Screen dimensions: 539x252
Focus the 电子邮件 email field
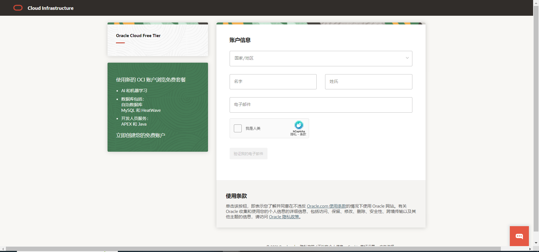click(321, 105)
